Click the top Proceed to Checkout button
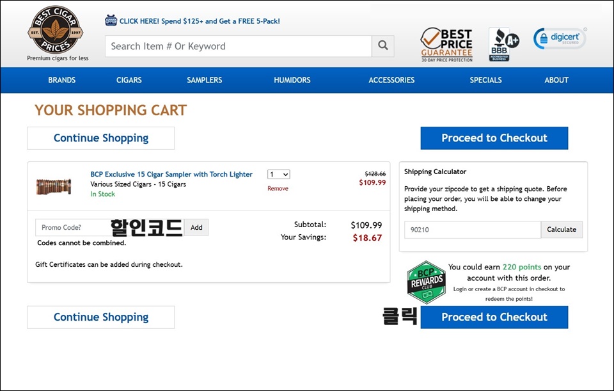614x391 pixels. click(x=494, y=138)
